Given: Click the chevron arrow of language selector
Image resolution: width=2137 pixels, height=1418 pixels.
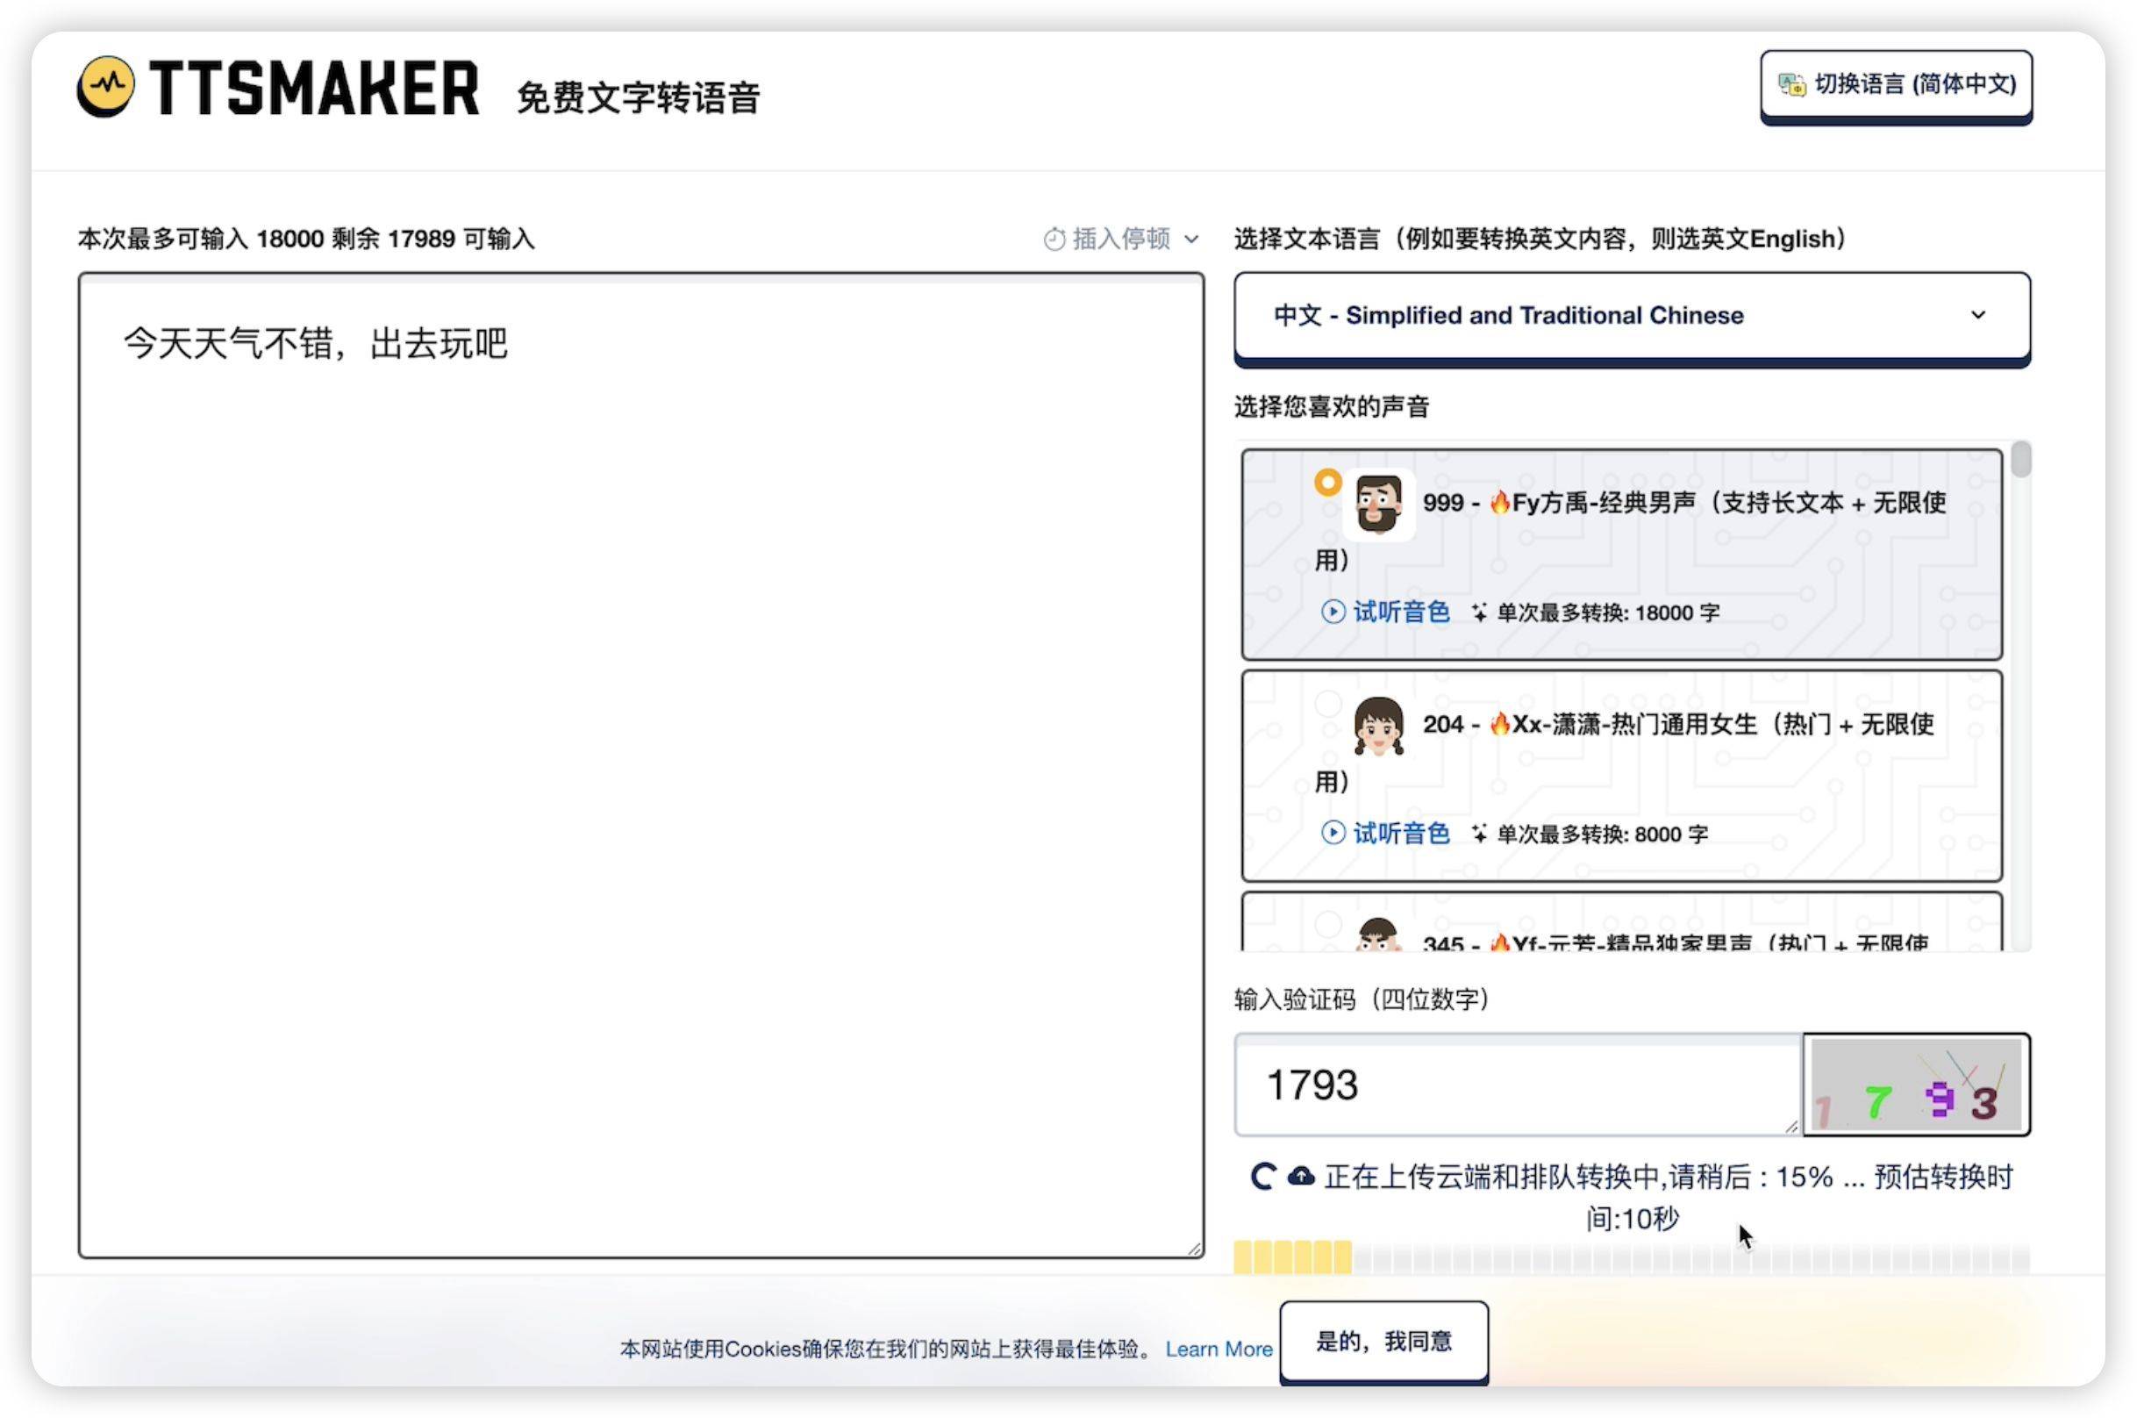Looking at the screenshot, I should click(1978, 315).
